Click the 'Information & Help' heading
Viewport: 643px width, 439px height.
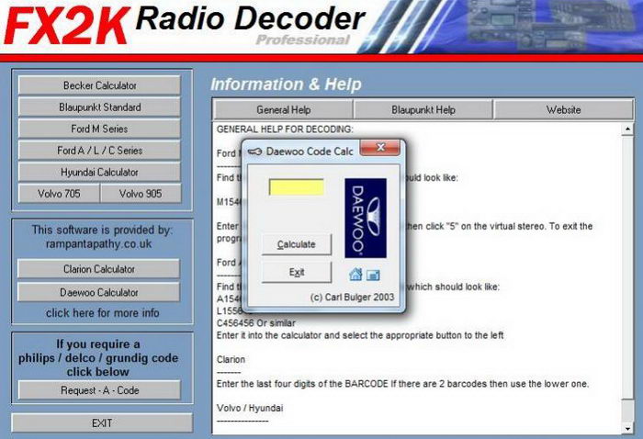pyautogui.click(x=286, y=84)
